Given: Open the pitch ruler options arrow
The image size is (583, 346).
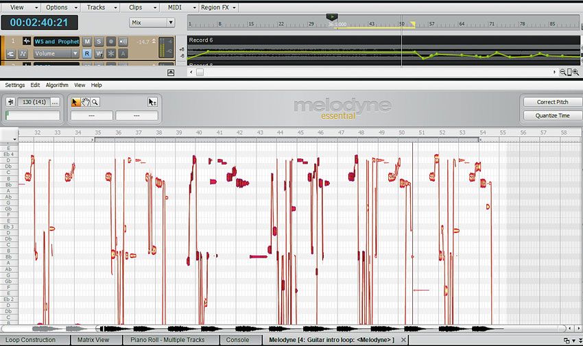Looking at the screenshot, I should click(x=14, y=139).
